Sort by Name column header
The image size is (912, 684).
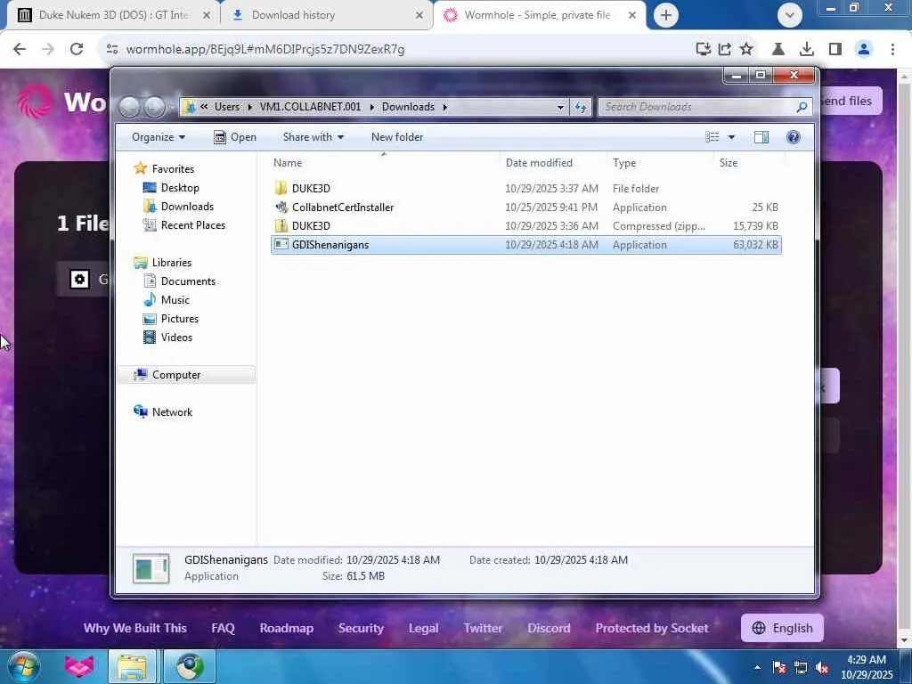(x=384, y=163)
